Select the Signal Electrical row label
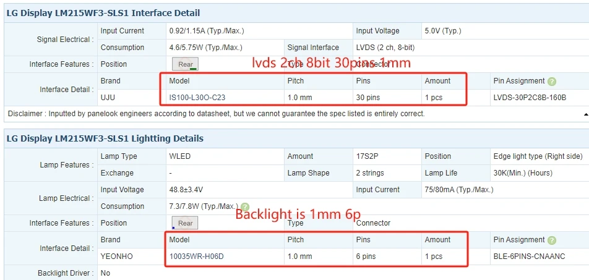 [x=66, y=40]
